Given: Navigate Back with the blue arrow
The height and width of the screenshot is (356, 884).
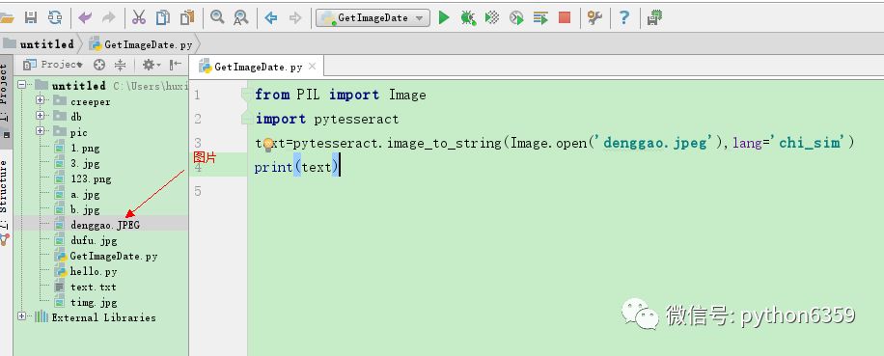Looking at the screenshot, I should tap(271, 18).
